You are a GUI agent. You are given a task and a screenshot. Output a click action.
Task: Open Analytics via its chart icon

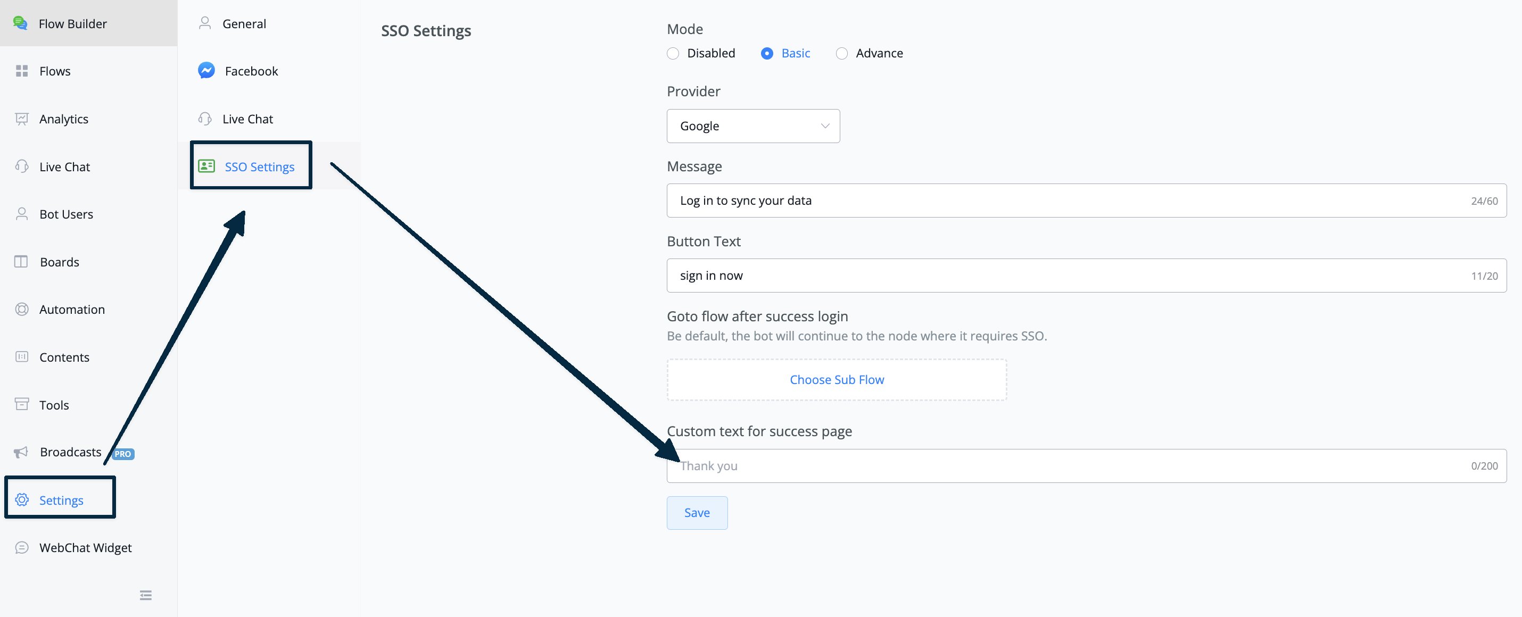coord(22,119)
